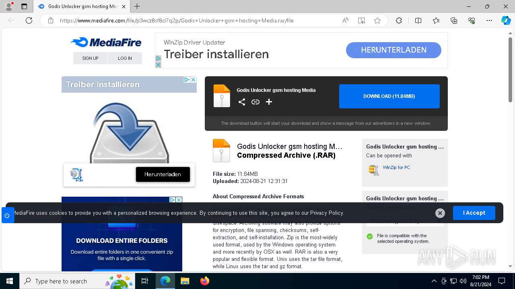Select the Godis Unlocker gsm hosting tab
Screen dimensions: 515x289
[x=81, y=6]
